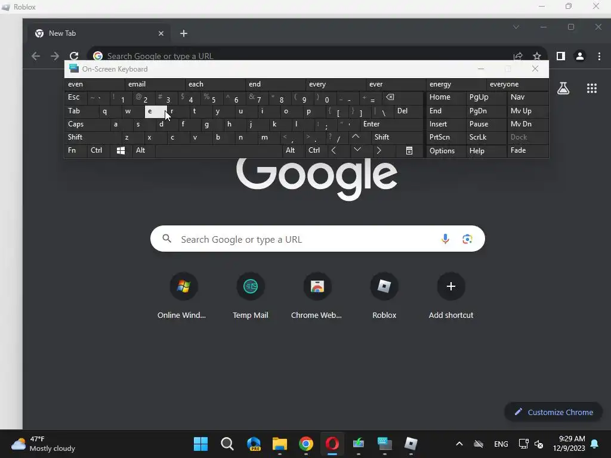The height and width of the screenshot is (458, 611).
Task: Open the Chrome profile avatar icon
Action: tap(580, 56)
